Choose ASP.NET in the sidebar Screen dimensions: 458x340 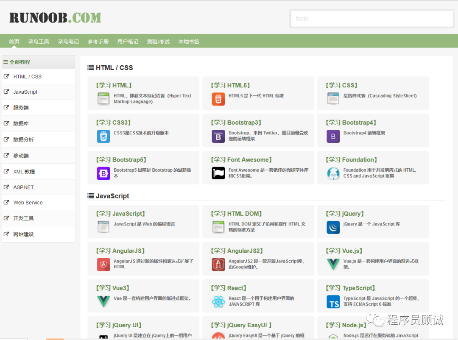pyautogui.click(x=38, y=187)
